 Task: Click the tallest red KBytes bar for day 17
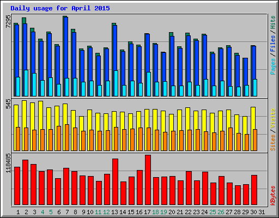point(148,180)
